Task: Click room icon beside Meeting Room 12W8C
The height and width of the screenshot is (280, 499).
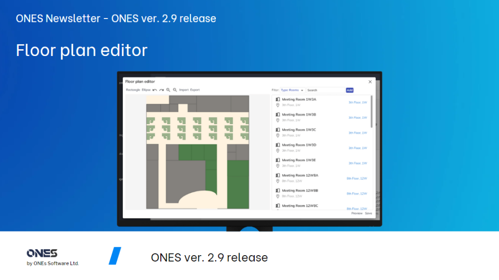Action: coord(278,206)
